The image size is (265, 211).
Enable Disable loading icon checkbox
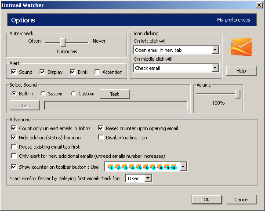pyautogui.click(x=101, y=137)
